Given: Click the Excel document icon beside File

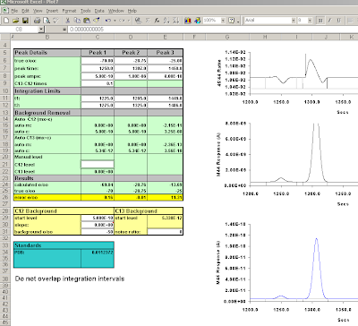Looking at the screenshot, I should click(5, 11).
